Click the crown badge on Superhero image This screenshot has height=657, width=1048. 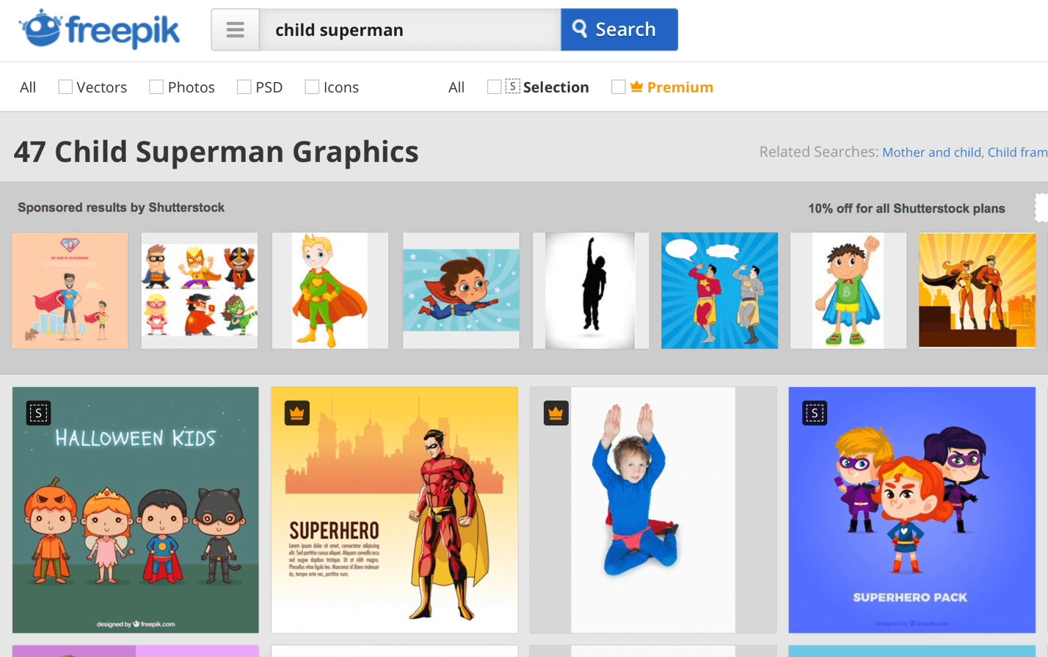[297, 414]
